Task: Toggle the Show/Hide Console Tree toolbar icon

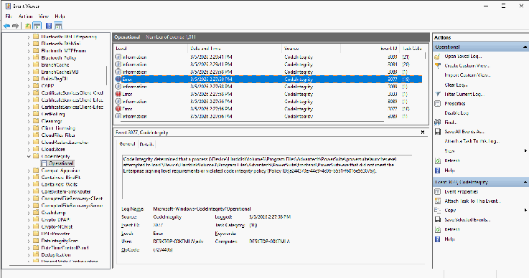Action: [x=37, y=26]
